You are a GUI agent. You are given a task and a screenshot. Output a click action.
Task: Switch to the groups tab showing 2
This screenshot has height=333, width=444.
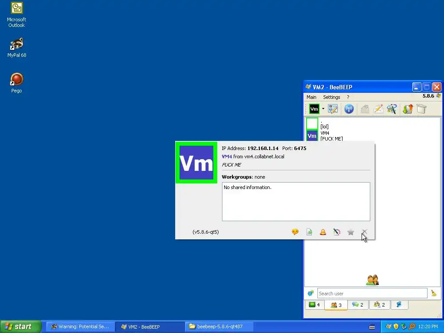click(379, 305)
